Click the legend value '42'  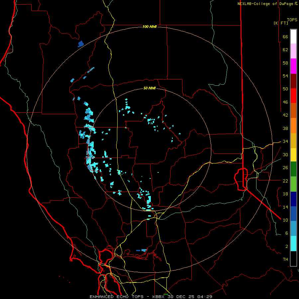click(285, 115)
